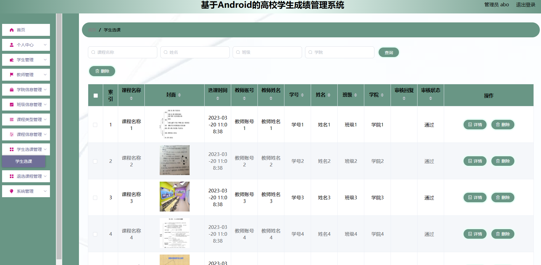
Task: Sort by 教师账号 column arrows
Action: [244, 98]
